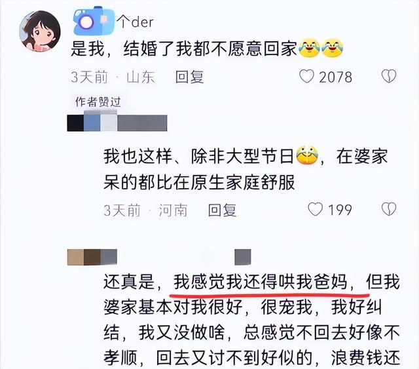Screen dimensions: 419x369
Task: Like the comment with 2078 likes
Action: tap(306, 77)
